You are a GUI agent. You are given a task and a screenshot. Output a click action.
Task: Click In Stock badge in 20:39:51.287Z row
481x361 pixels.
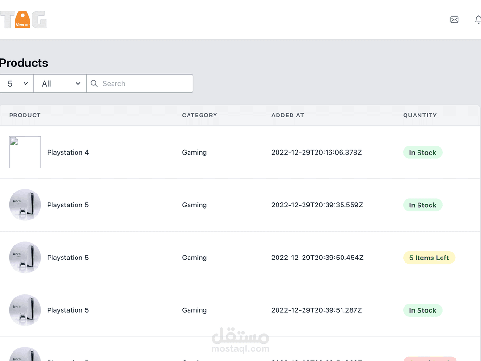[x=422, y=310]
